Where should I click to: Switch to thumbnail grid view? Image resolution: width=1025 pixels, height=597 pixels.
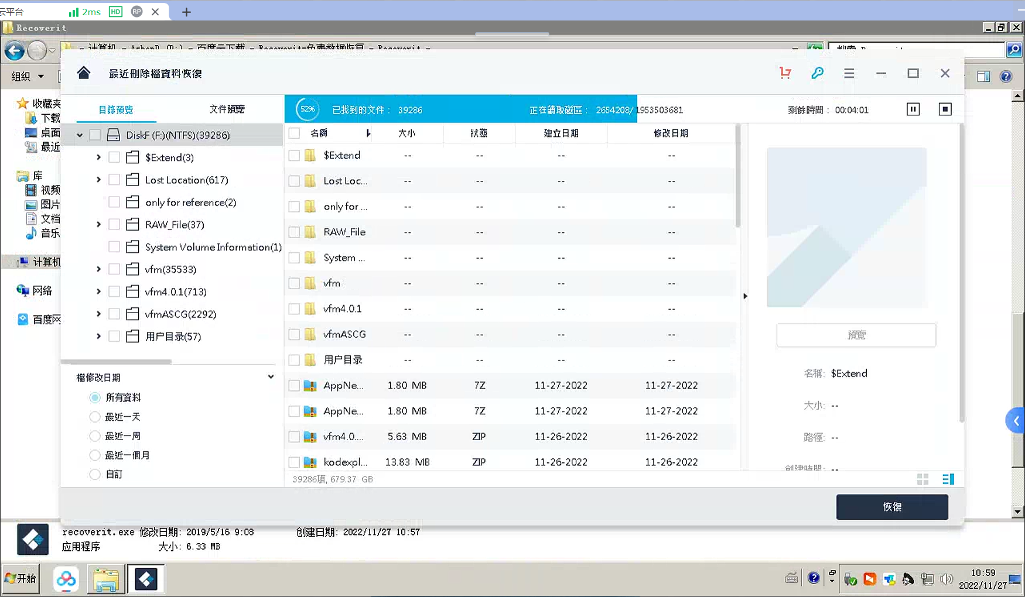(x=922, y=479)
